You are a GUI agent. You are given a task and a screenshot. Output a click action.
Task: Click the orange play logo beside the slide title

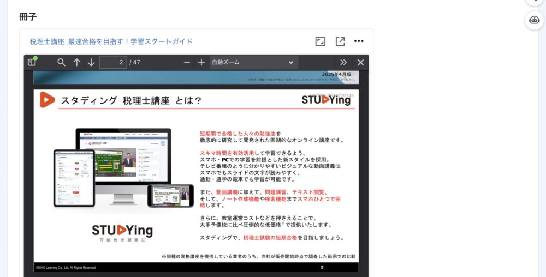click(48, 100)
